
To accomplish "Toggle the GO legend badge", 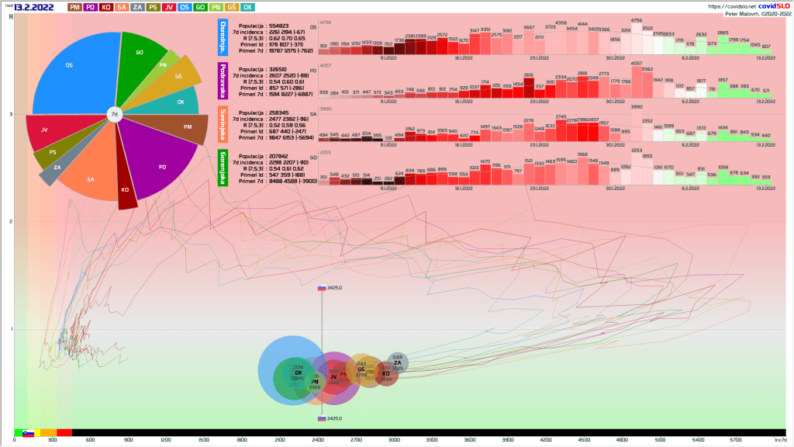I will (200, 7).
